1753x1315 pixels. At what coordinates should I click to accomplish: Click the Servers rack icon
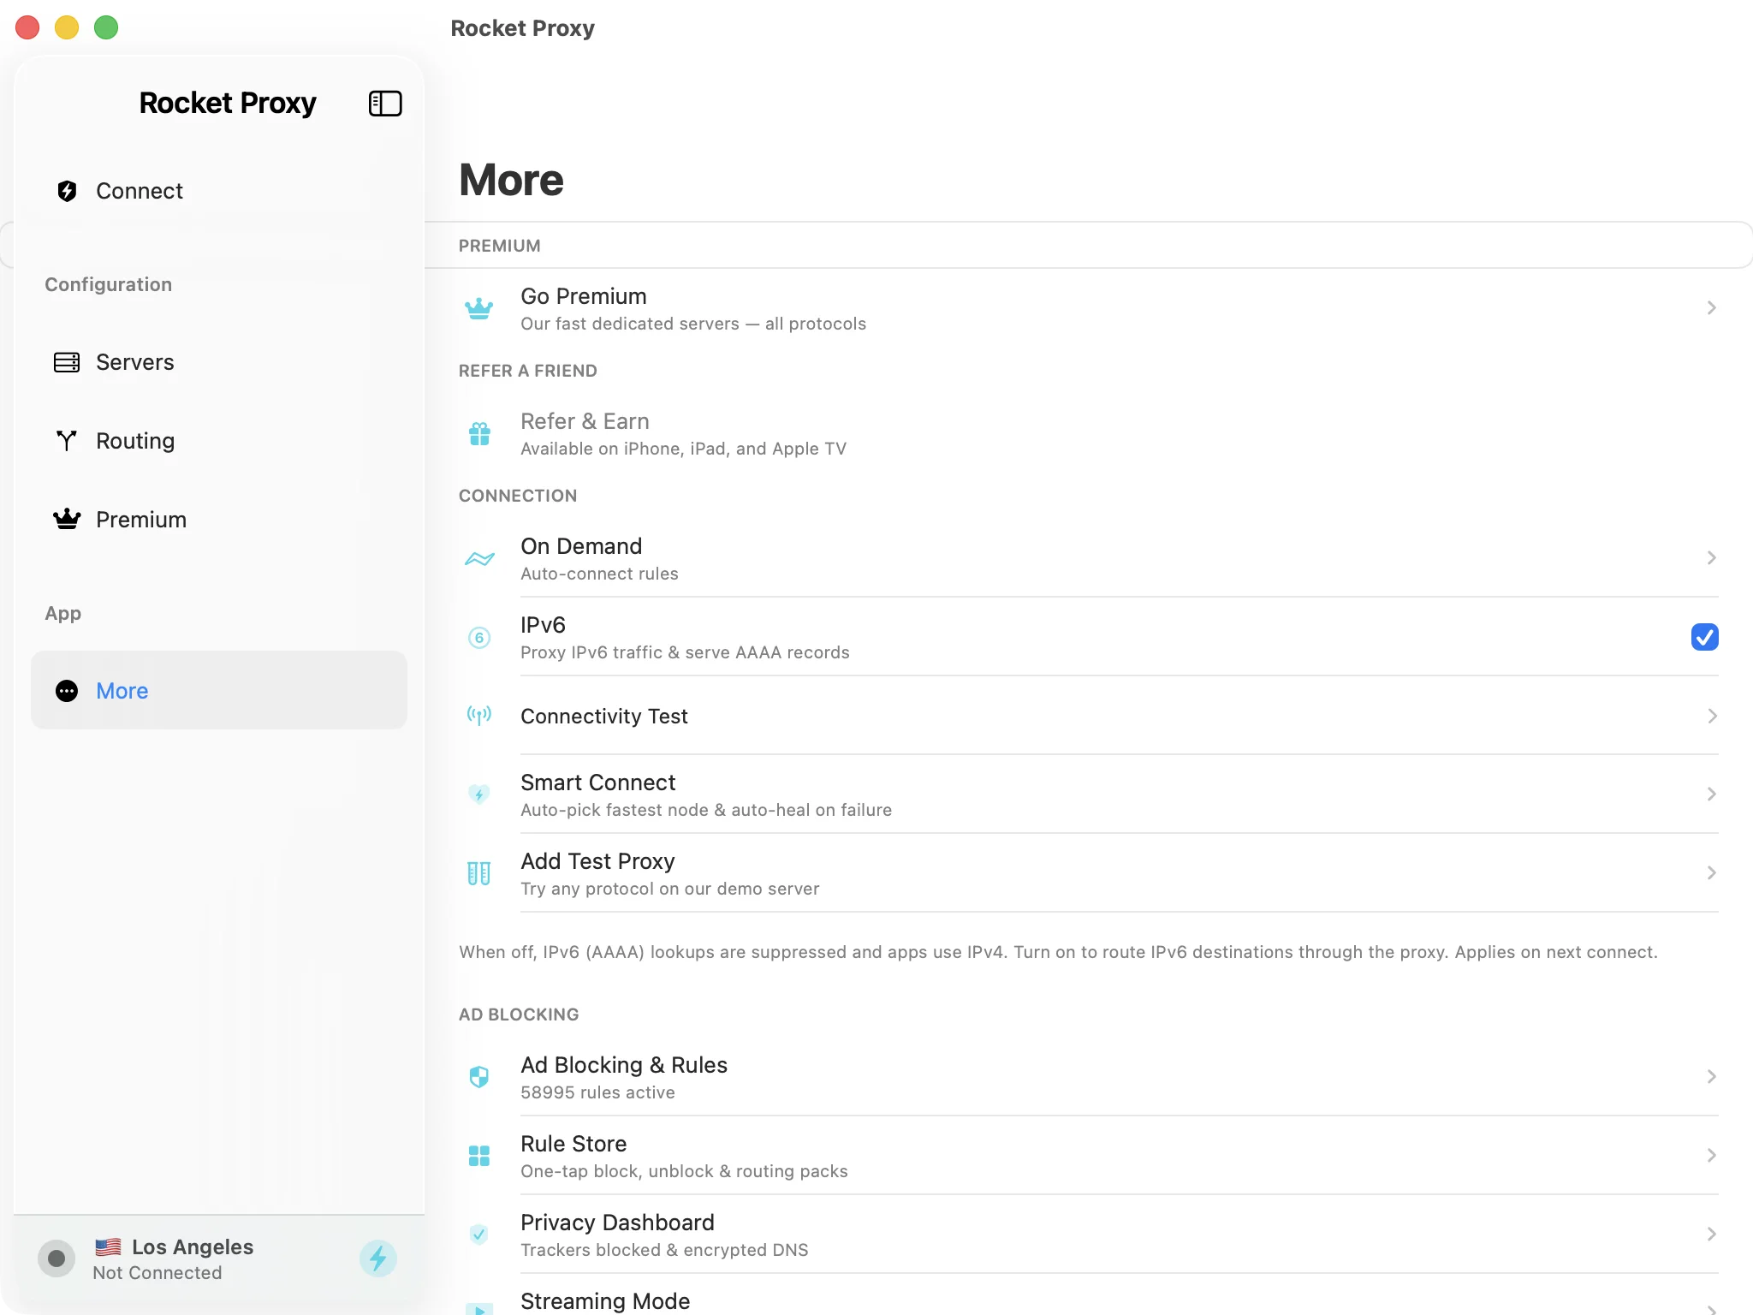(67, 362)
